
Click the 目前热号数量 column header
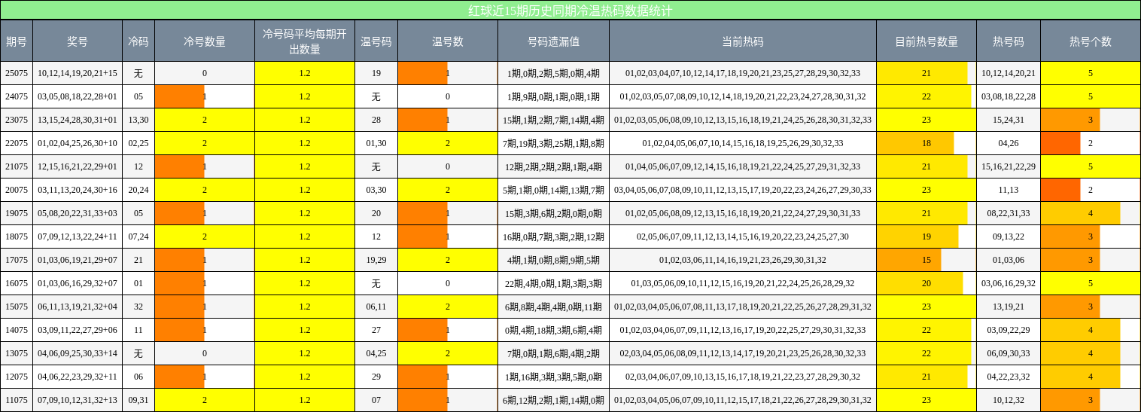point(926,41)
